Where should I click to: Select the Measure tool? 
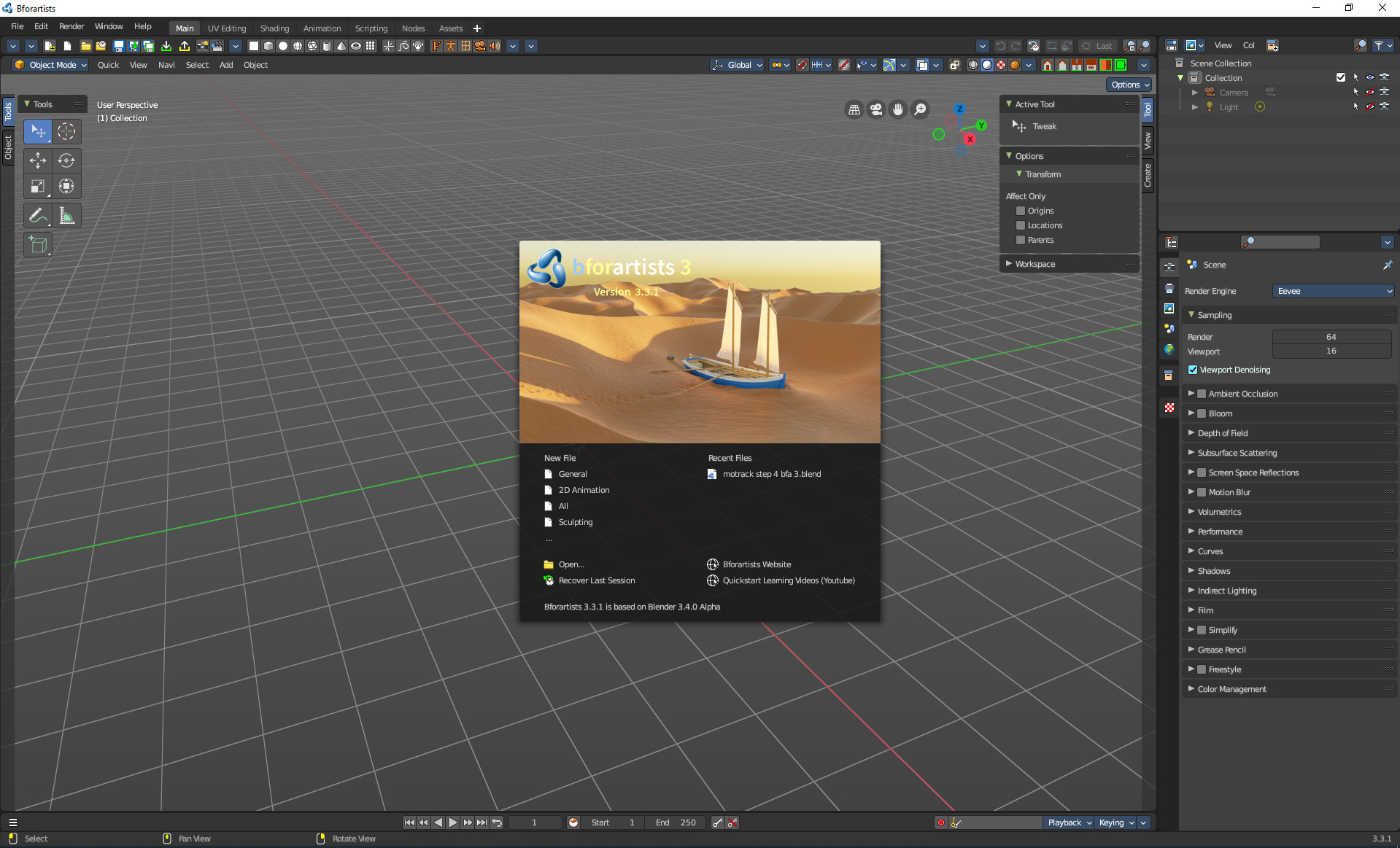[66, 215]
